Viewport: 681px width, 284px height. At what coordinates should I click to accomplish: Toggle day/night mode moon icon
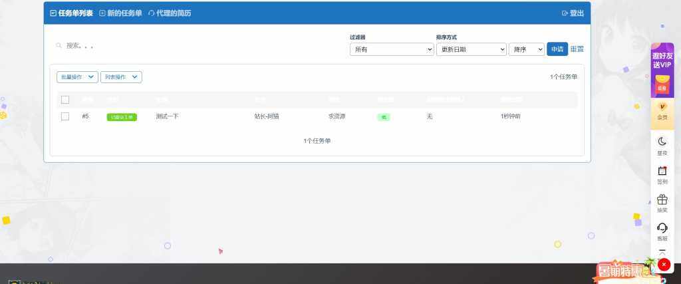point(662,144)
